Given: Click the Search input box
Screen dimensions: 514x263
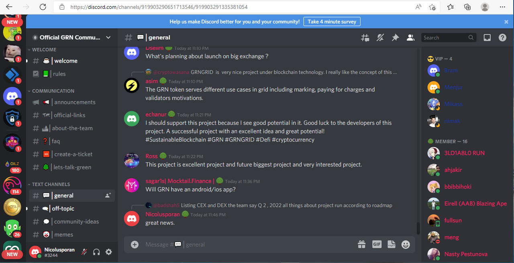Looking at the screenshot, I should pyautogui.click(x=445, y=38).
